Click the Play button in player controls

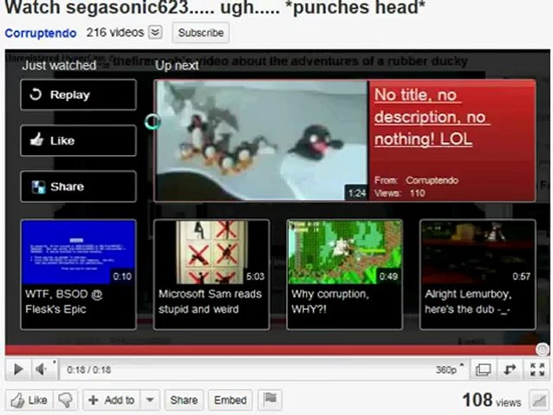18,369
